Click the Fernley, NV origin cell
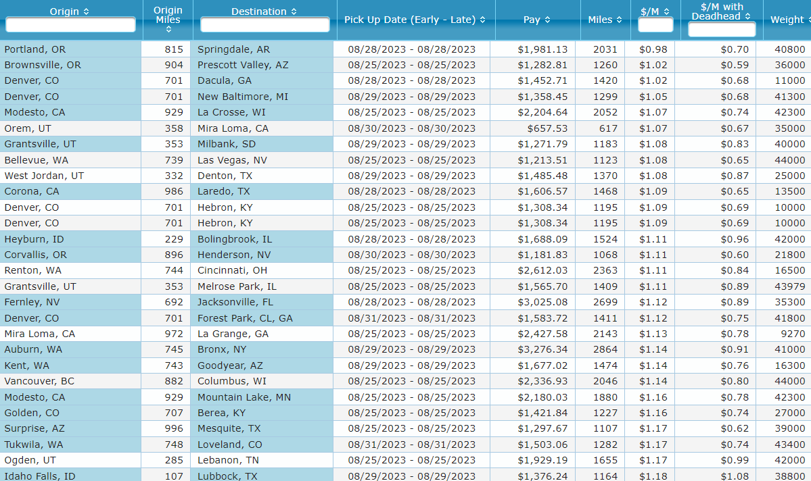Viewport: 811px width, 481px height. coord(32,302)
